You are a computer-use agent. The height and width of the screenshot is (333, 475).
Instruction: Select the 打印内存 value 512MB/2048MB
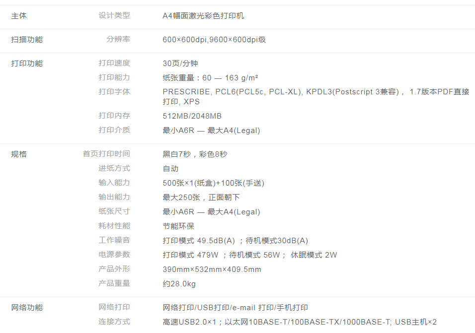coord(192,116)
